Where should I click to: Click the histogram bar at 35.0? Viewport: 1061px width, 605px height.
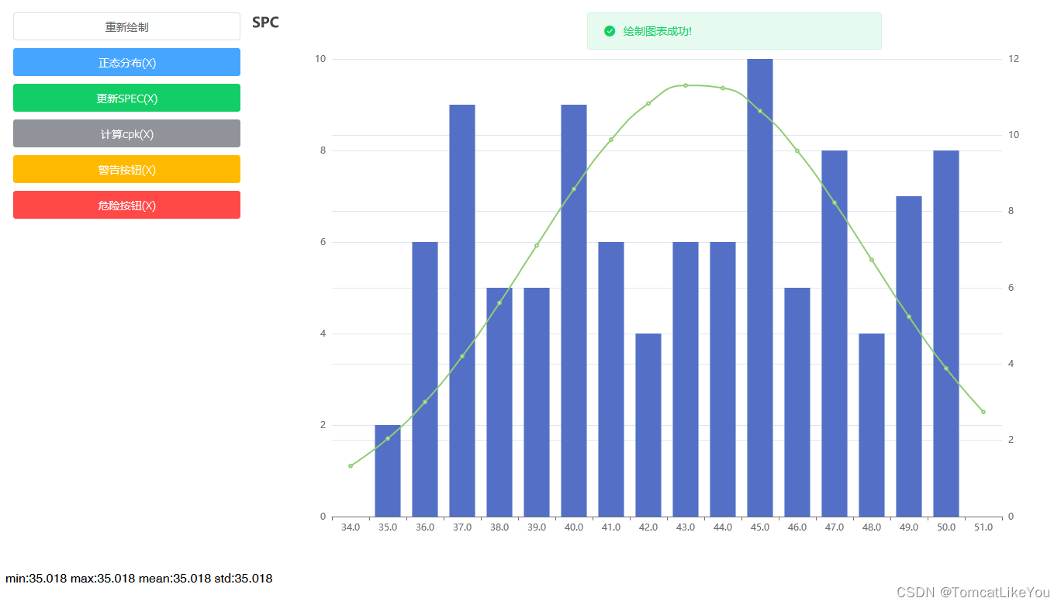tap(388, 471)
